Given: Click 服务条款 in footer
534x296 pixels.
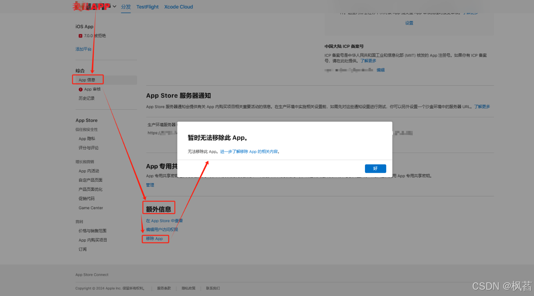Looking at the screenshot, I should point(164,288).
